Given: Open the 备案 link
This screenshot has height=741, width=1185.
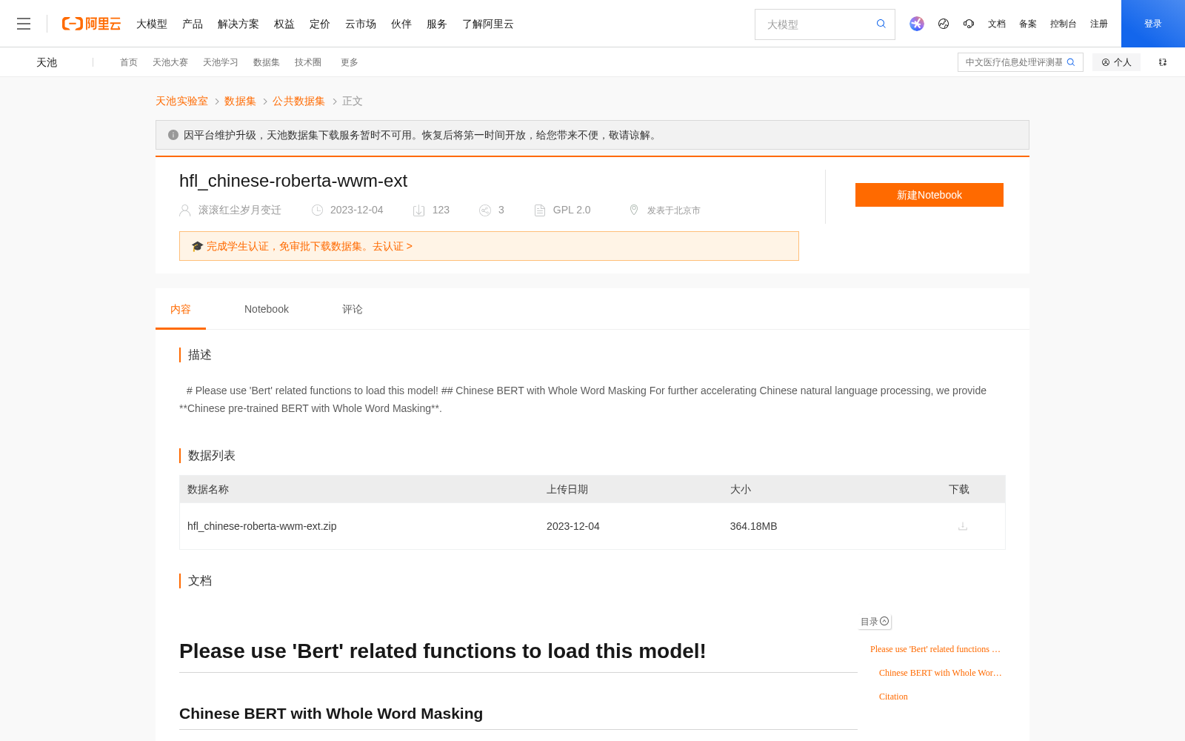Looking at the screenshot, I should pos(1028,24).
